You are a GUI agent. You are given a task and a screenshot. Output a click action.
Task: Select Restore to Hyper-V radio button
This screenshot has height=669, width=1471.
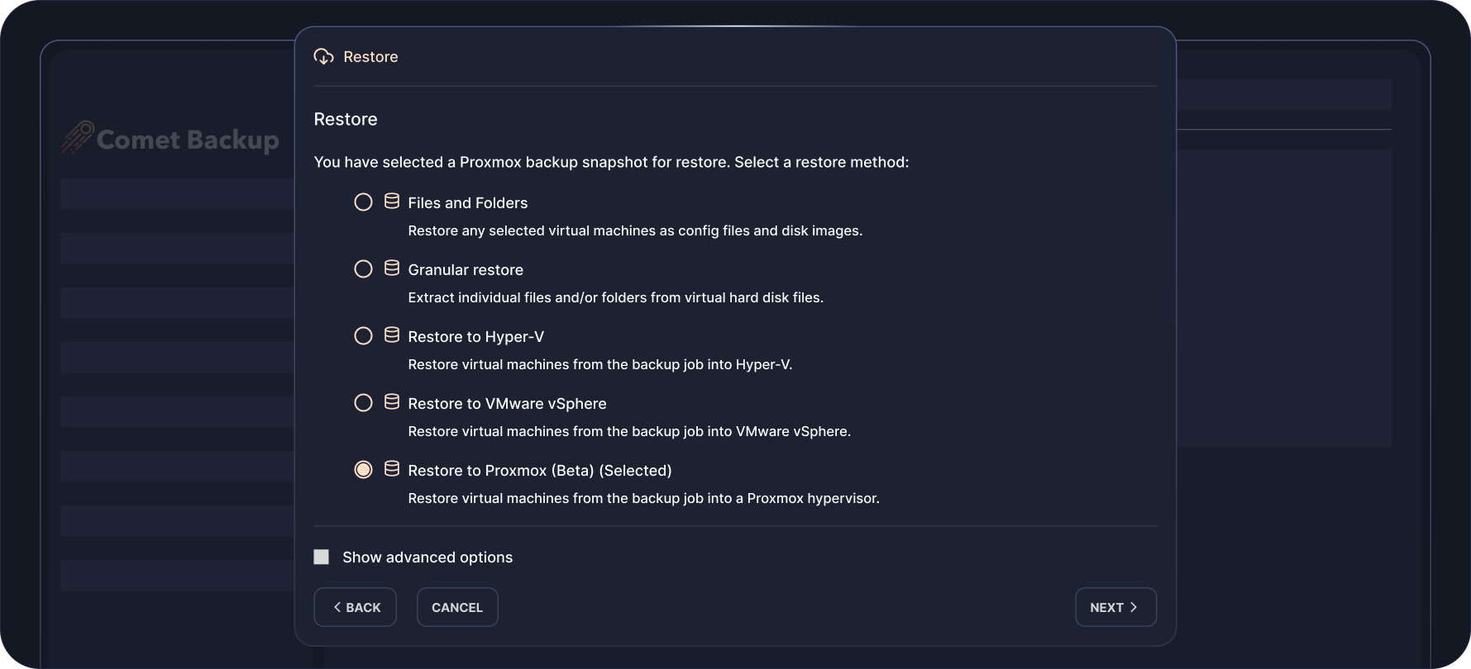point(363,336)
